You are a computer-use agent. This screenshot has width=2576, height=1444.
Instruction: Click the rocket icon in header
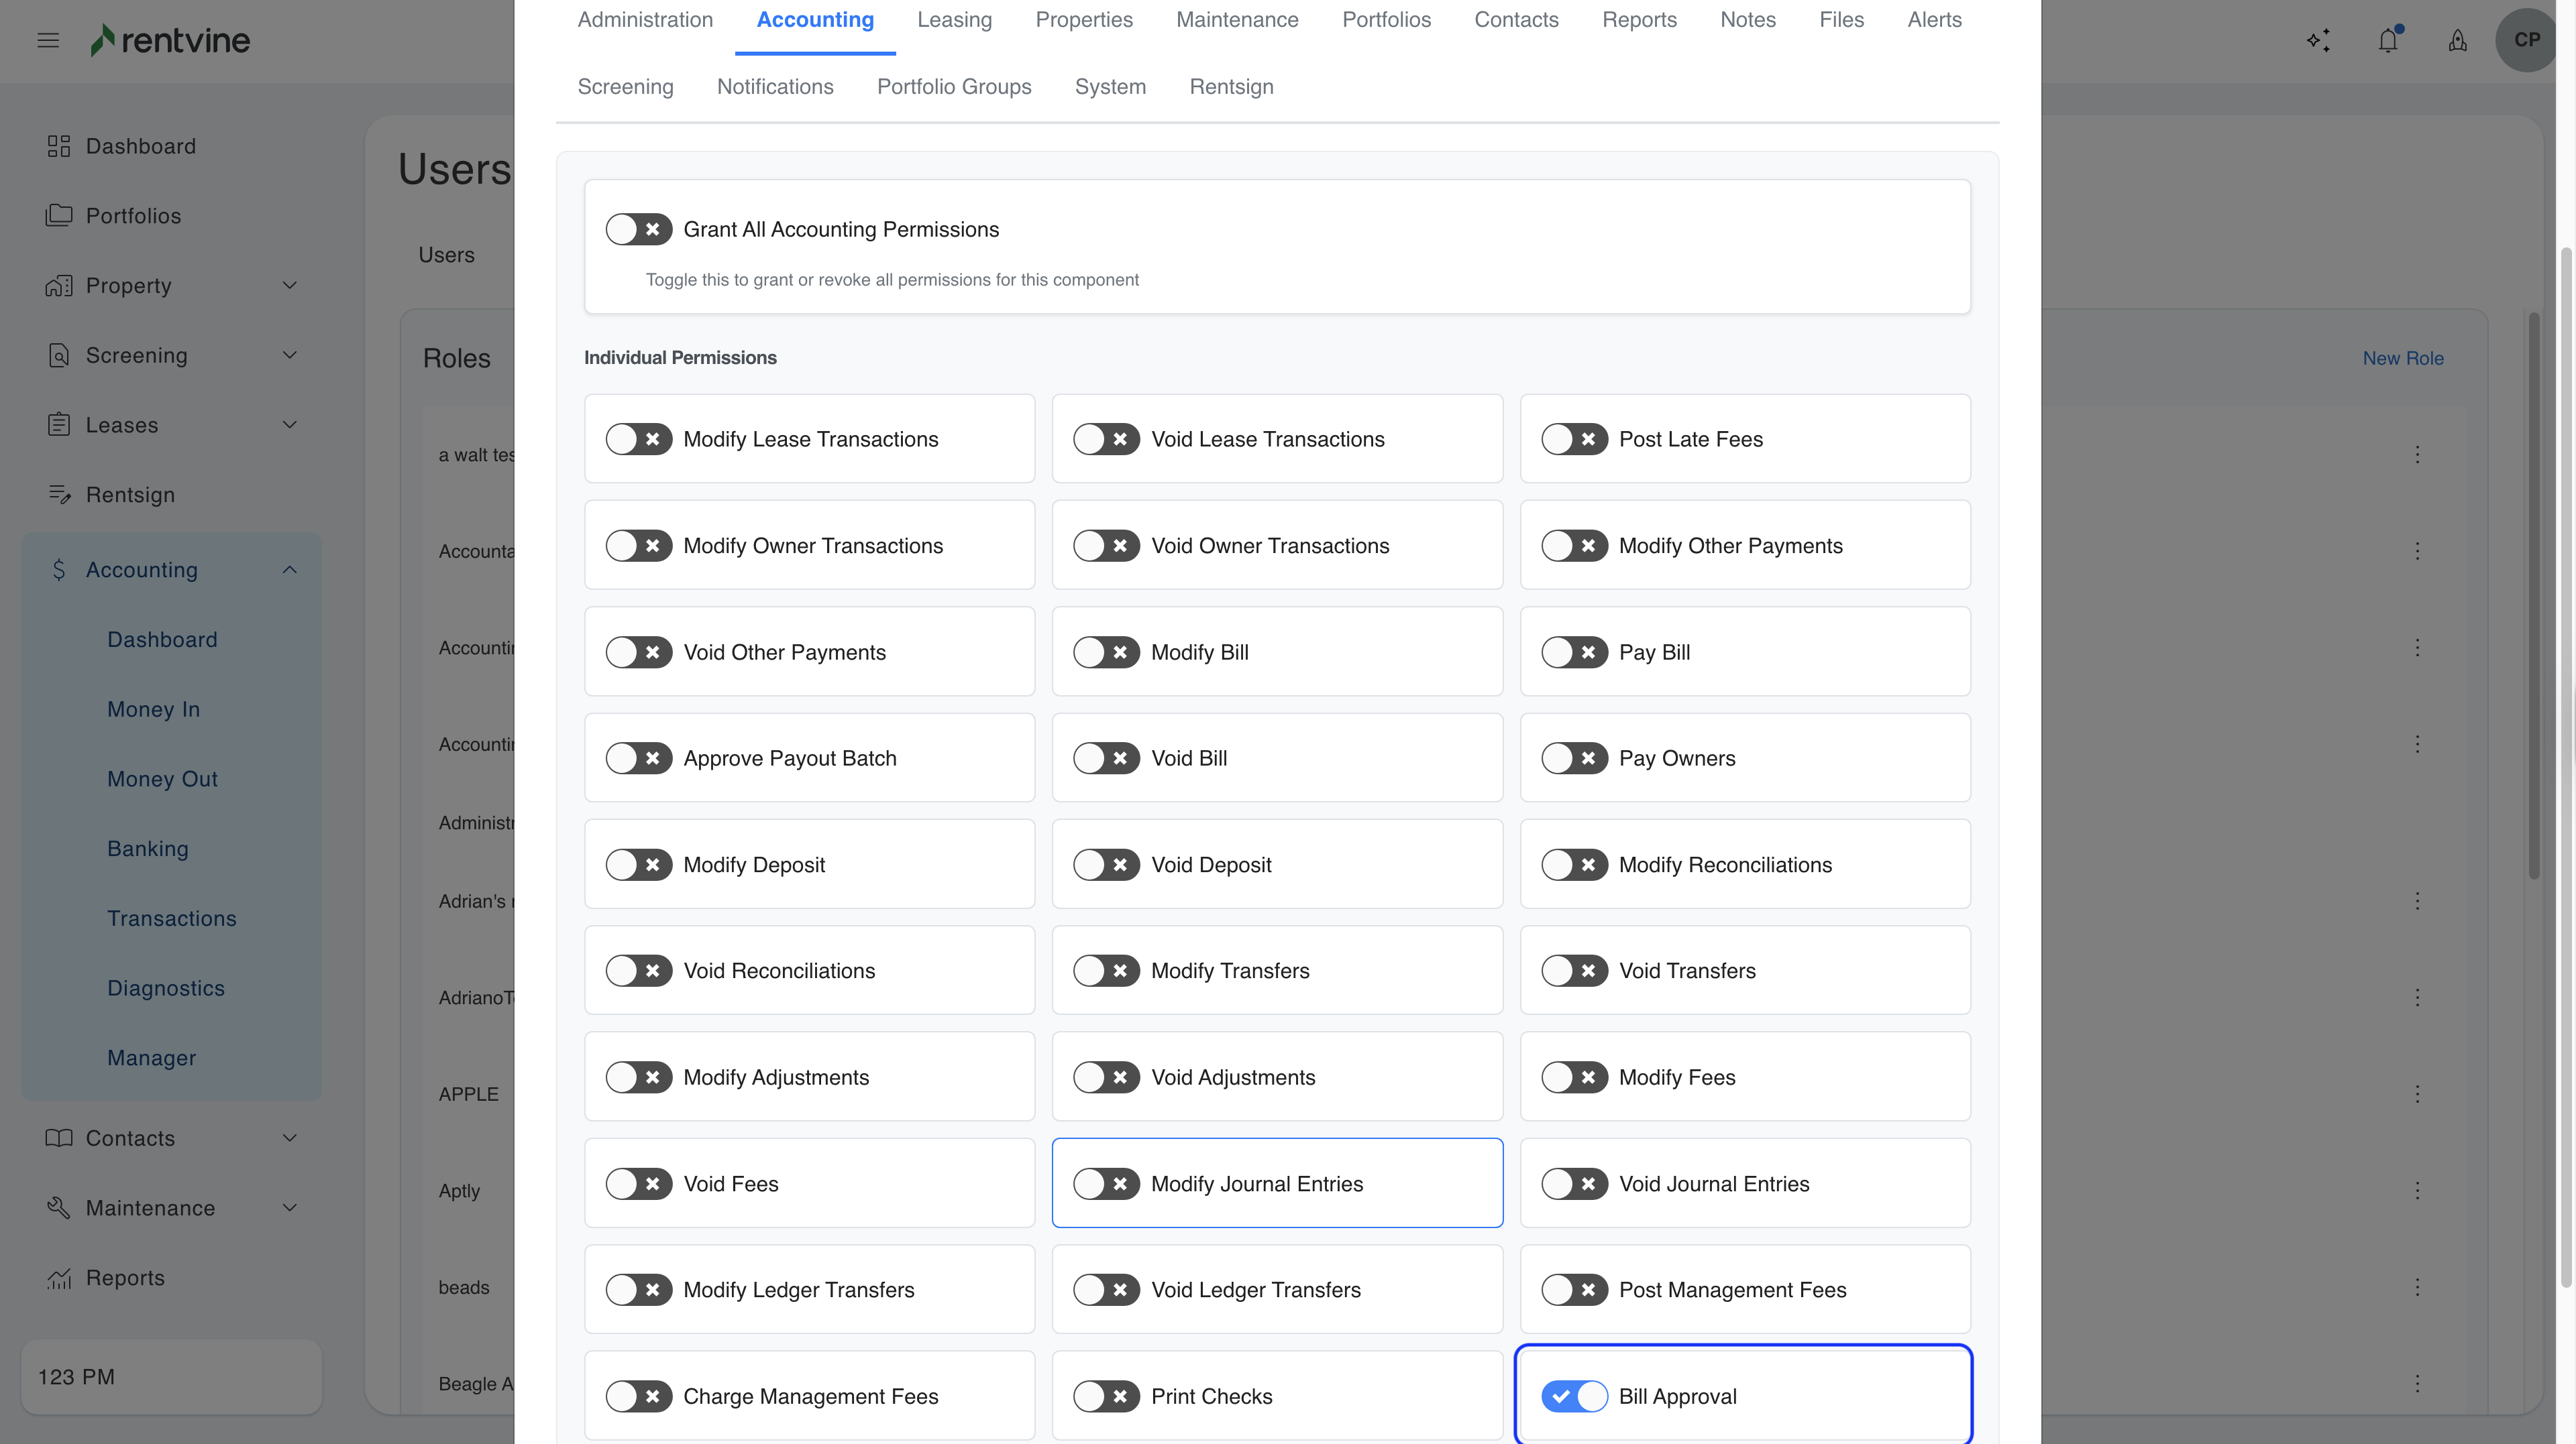tap(2457, 41)
